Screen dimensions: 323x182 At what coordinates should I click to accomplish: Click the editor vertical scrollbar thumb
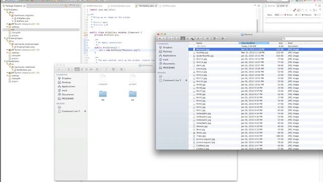click(x=257, y=25)
